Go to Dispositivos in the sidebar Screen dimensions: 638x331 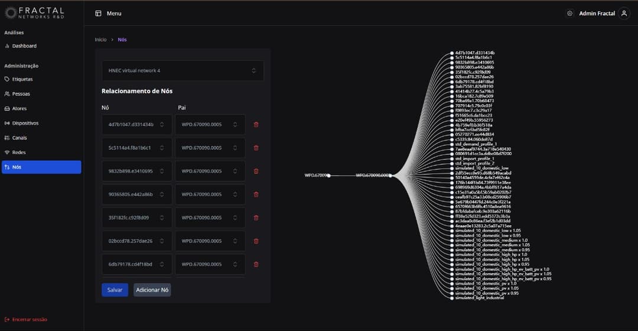coord(25,124)
